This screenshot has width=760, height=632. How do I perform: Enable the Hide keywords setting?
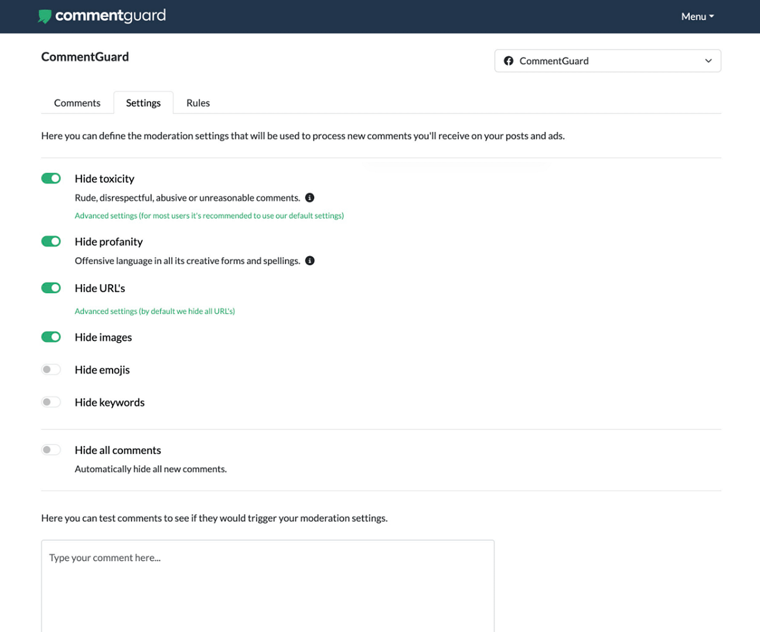coord(51,402)
